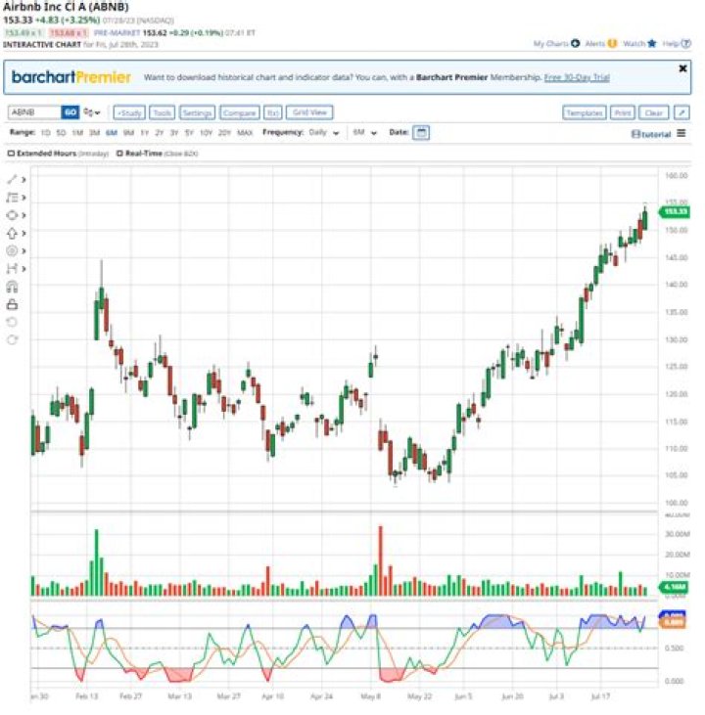The image size is (705, 715).
Task: Open the hamburger chart menu
Action: coord(681,133)
